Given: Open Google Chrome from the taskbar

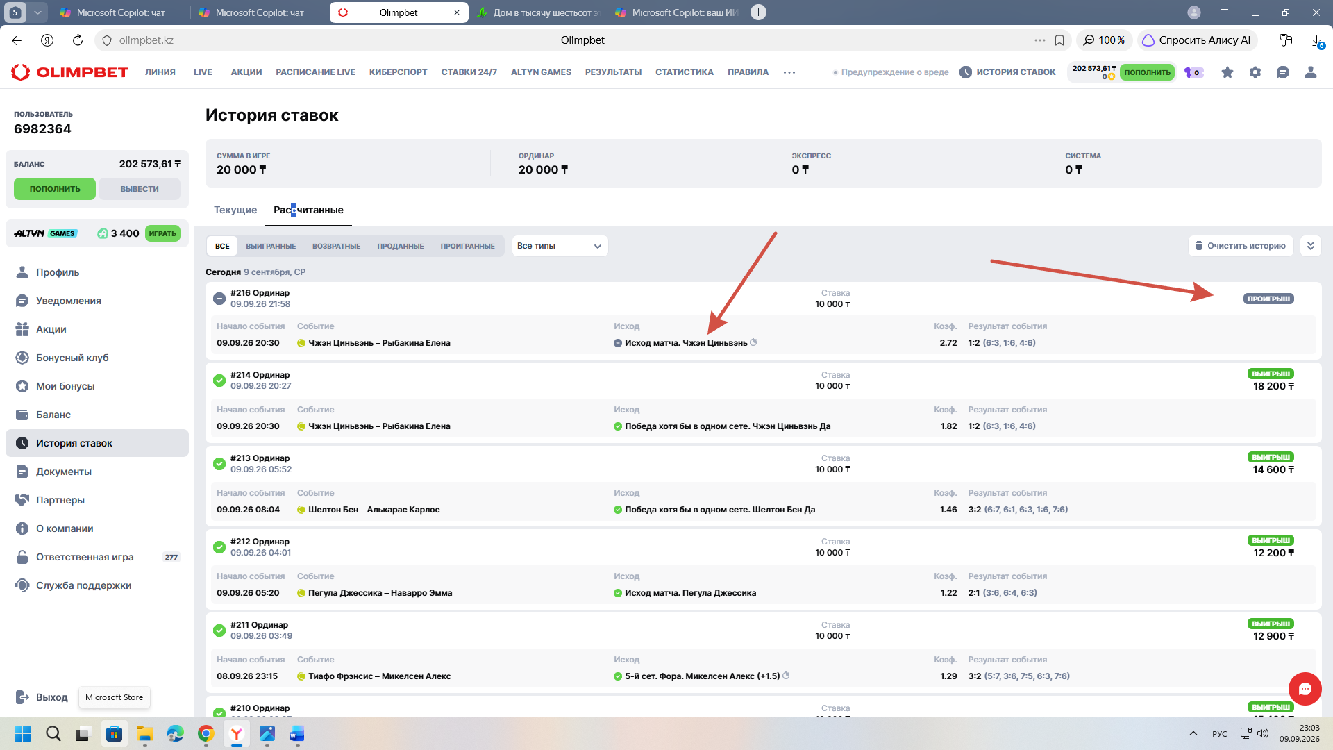Looking at the screenshot, I should 206,733.
